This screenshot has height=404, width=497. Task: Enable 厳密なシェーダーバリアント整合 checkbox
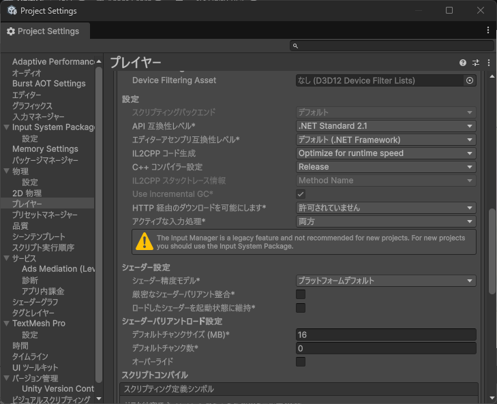click(301, 294)
